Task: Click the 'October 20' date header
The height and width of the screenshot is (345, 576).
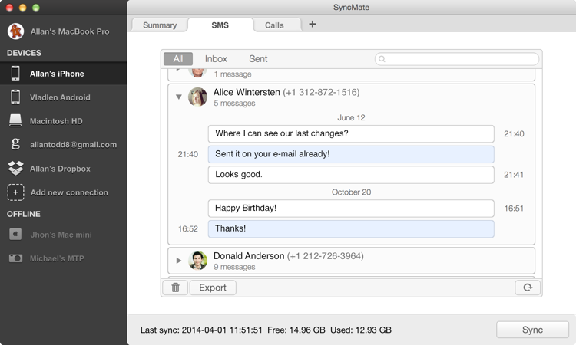Action: pyautogui.click(x=351, y=192)
